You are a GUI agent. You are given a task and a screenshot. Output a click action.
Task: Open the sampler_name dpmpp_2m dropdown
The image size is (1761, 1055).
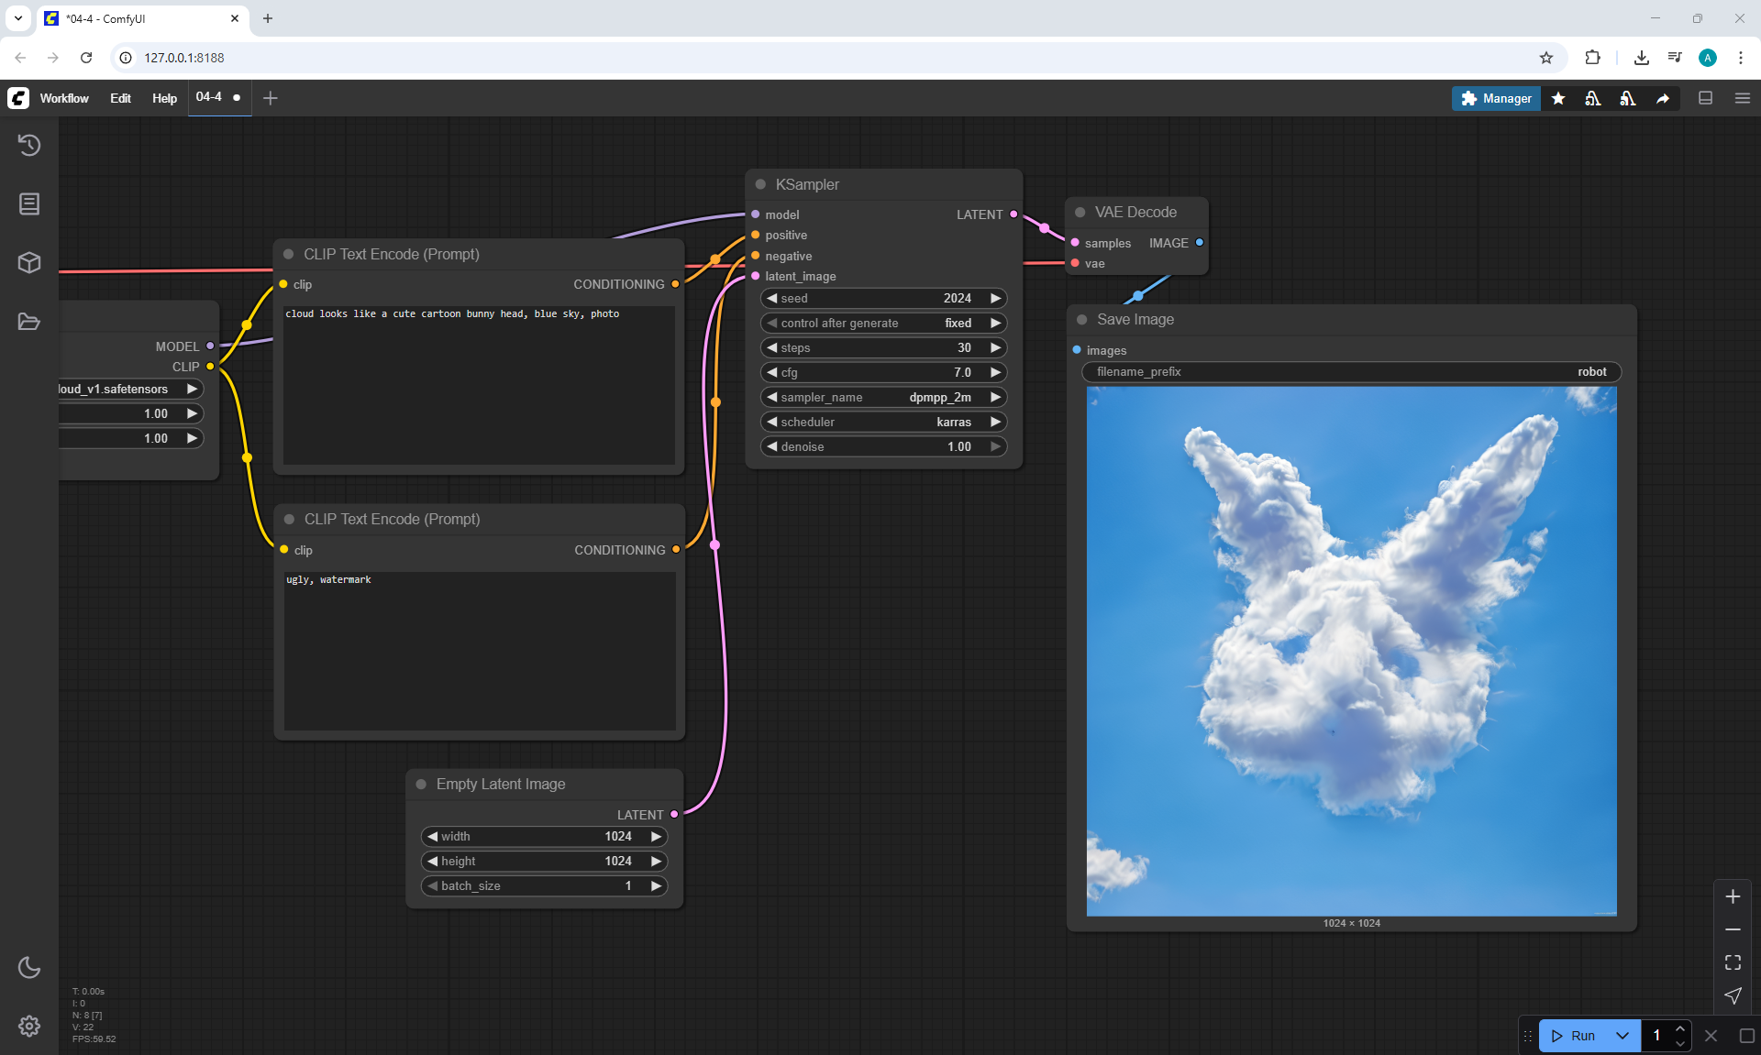pos(883,397)
